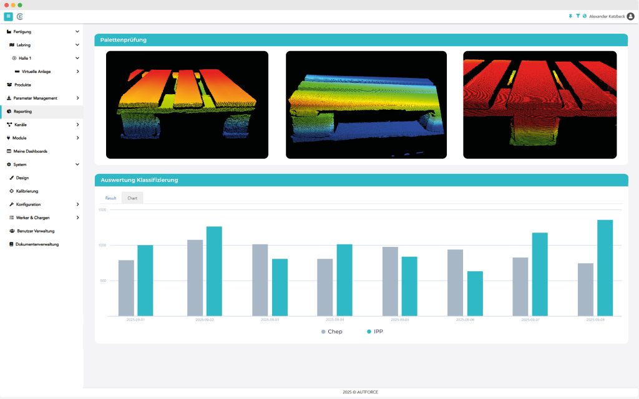Click the Design brush icon in sidebar

pos(11,178)
